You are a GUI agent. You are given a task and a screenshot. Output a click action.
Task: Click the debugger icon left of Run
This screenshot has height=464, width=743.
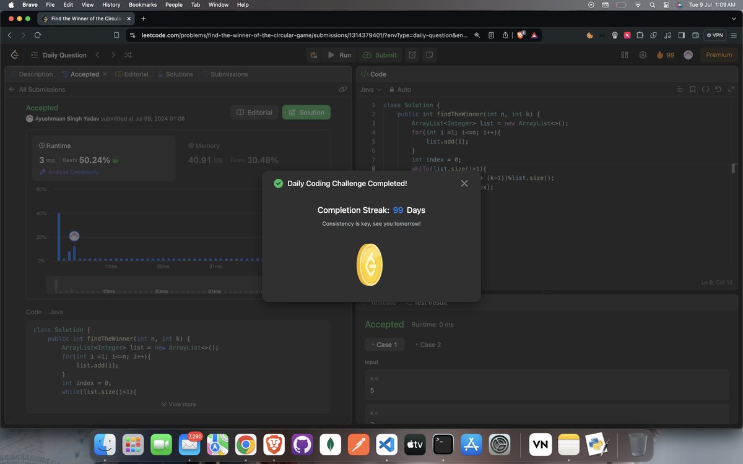pyautogui.click(x=313, y=55)
